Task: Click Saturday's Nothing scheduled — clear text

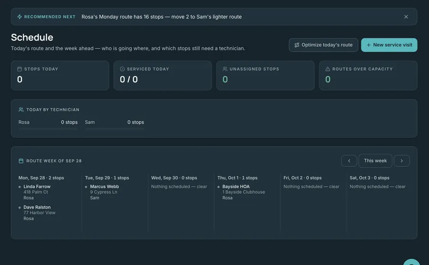Action: point(378,186)
